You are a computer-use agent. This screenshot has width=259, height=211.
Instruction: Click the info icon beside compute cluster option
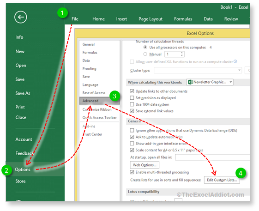pos(235,61)
